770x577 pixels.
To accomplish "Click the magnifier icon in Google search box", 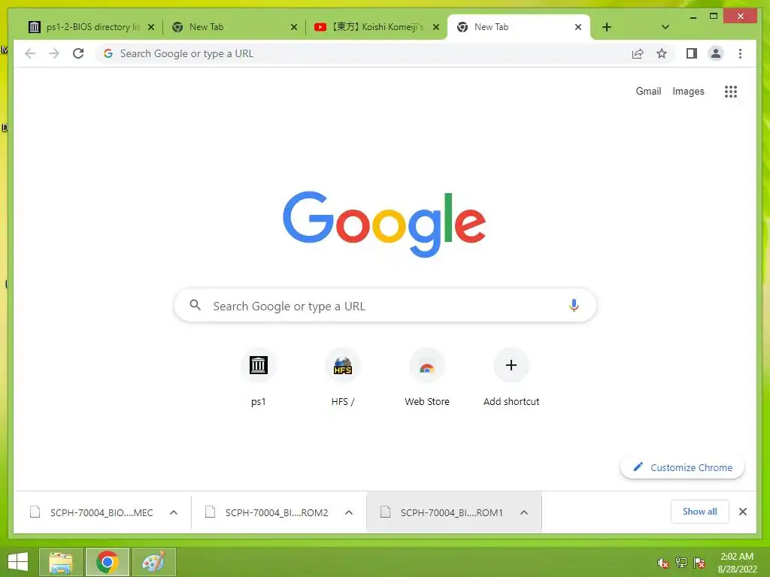I will (195, 305).
